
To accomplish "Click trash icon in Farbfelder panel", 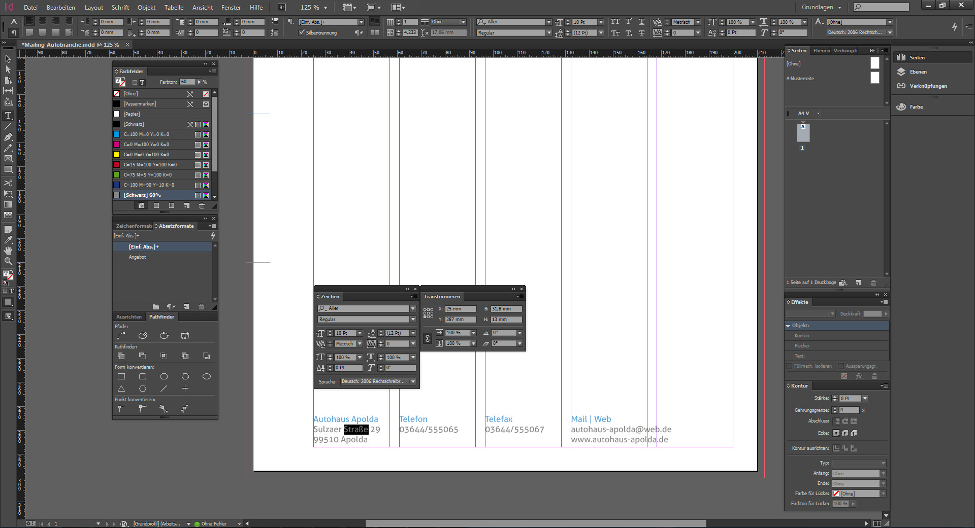I will pos(202,205).
